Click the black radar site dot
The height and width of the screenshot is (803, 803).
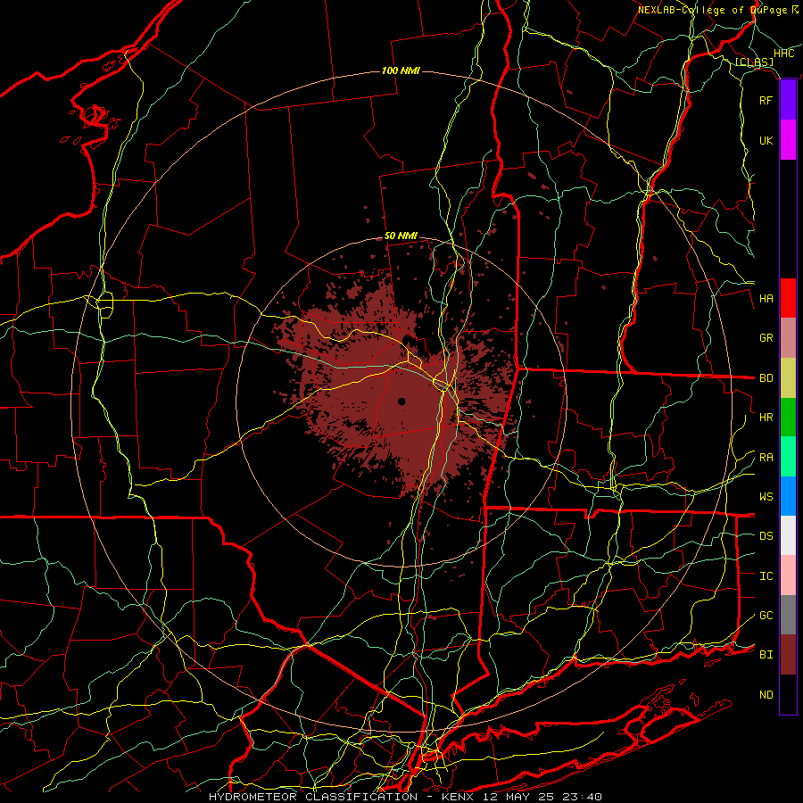401,401
